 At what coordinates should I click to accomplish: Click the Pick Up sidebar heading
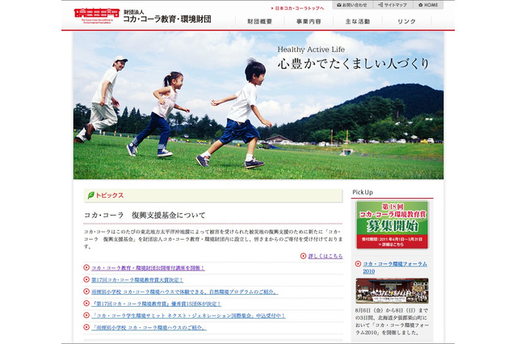(363, 192)
